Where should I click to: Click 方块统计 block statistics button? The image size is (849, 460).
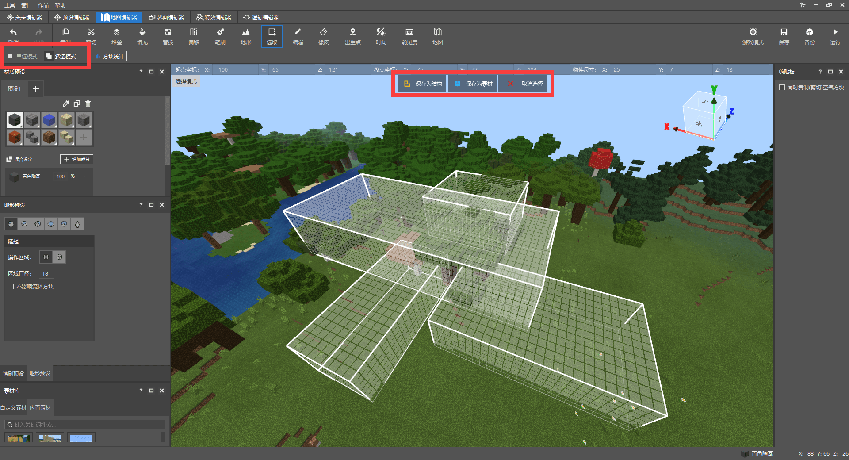tap(109, 57)
